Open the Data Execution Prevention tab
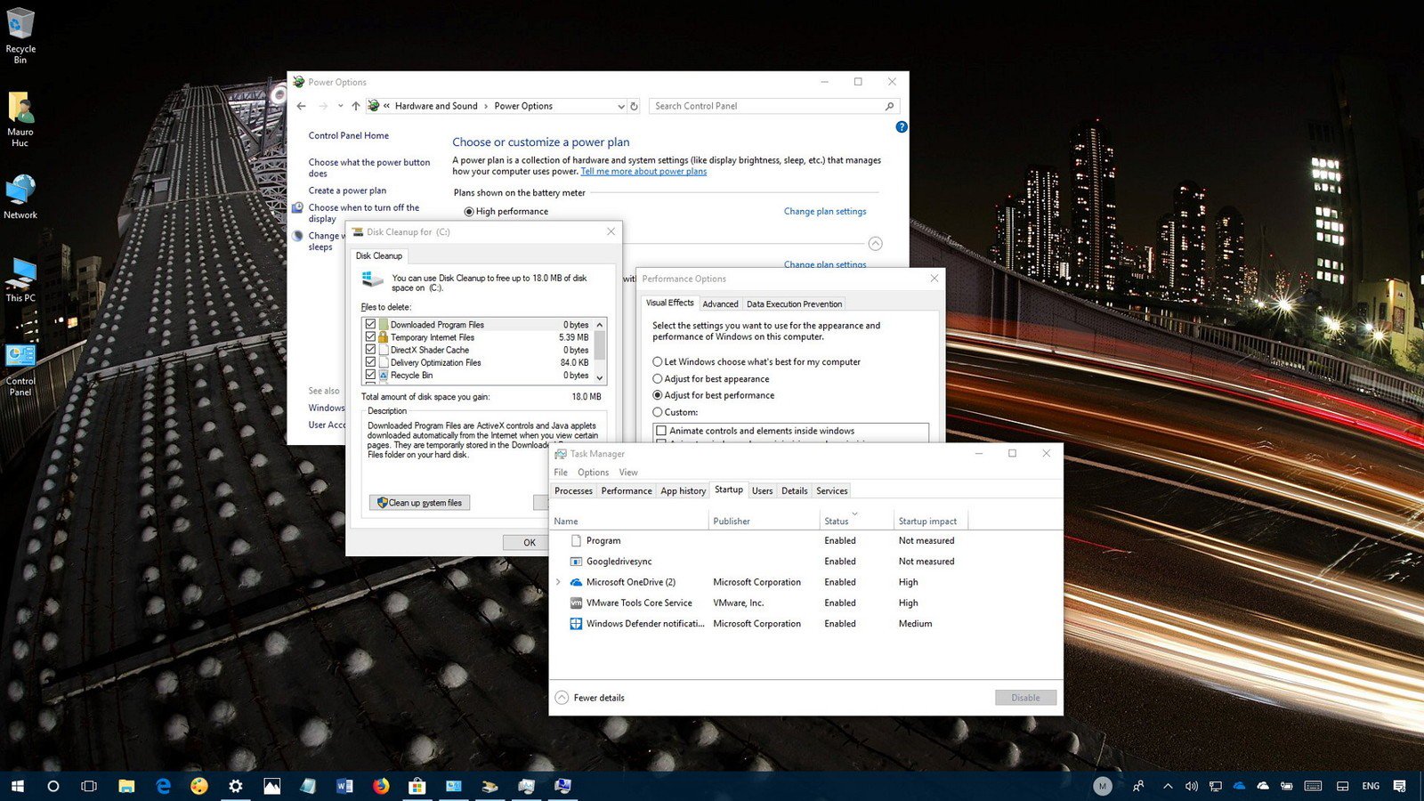The image size is (1424, 801). click(x=794, y=303)
